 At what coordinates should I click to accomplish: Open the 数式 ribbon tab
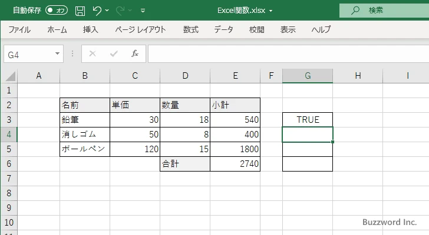pos(191,29)
